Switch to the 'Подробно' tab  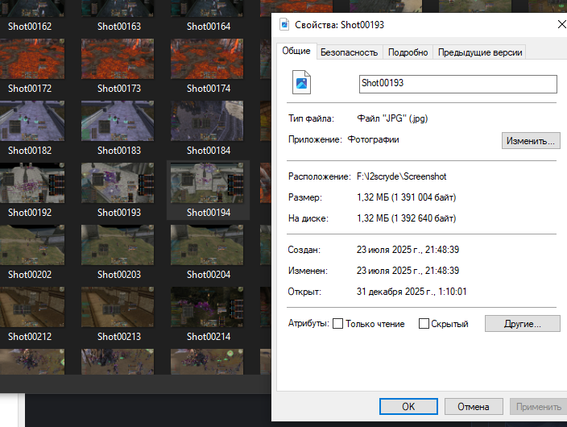click(408, 52)
